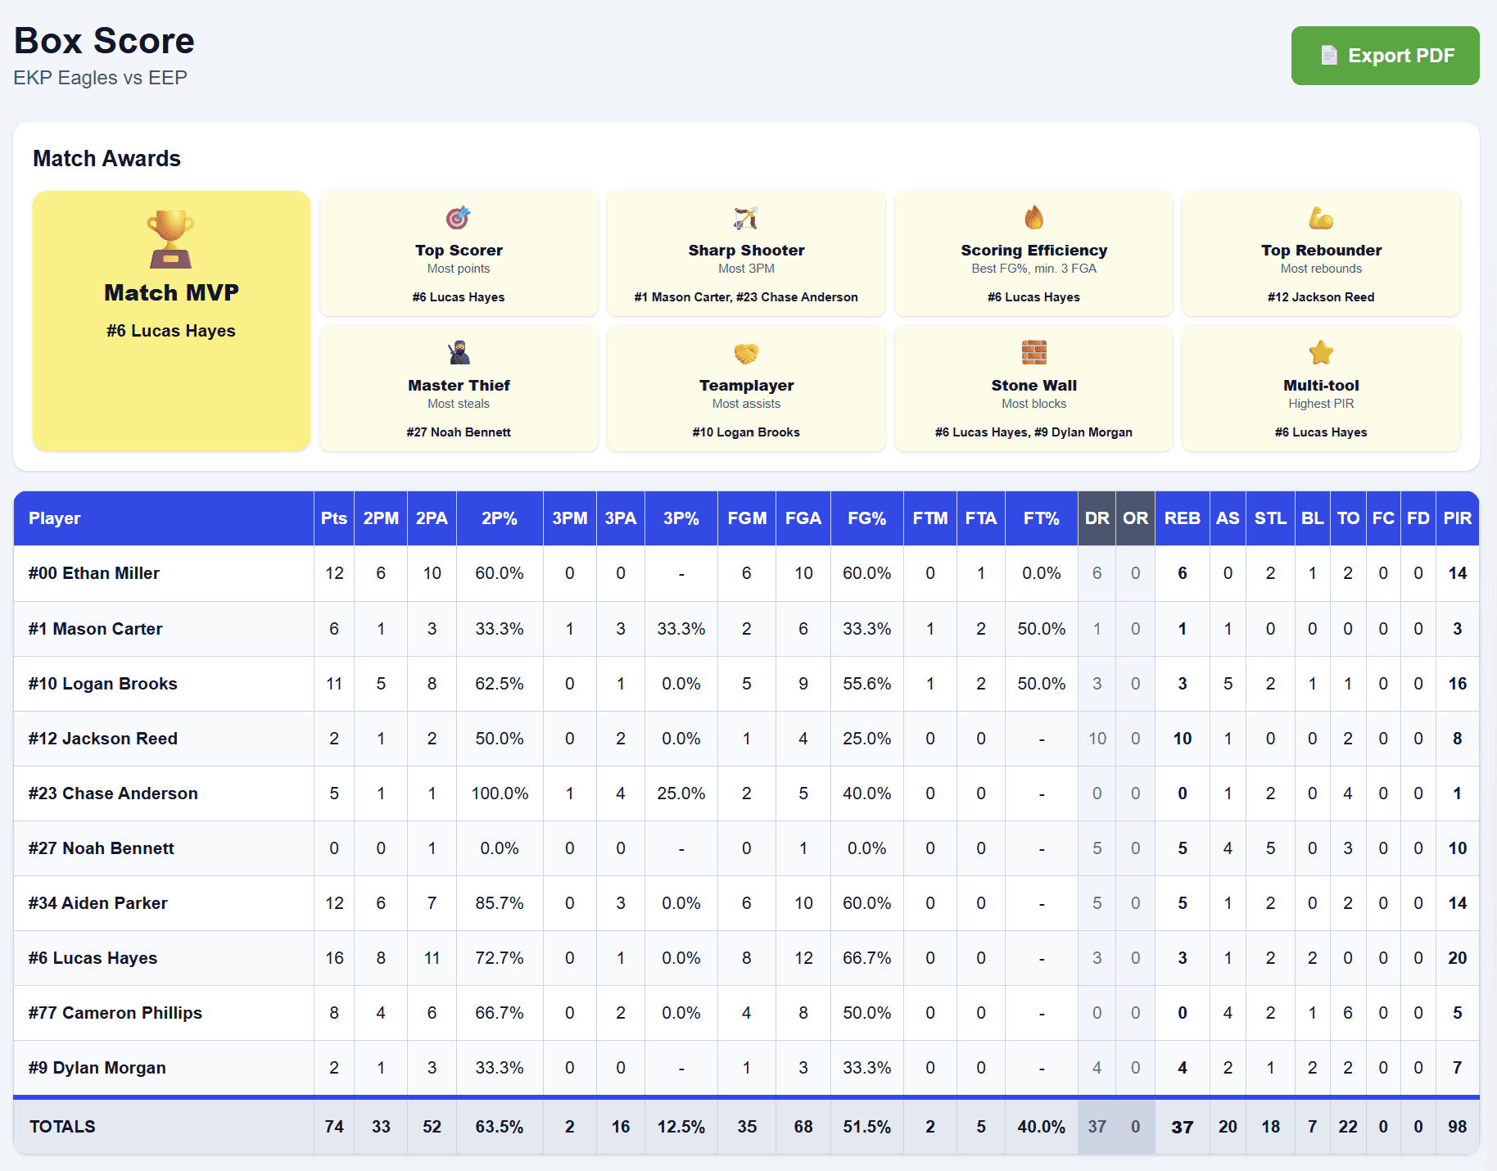
Task: Click the TOTALS row label
Action: click(x=62, y=1127)
